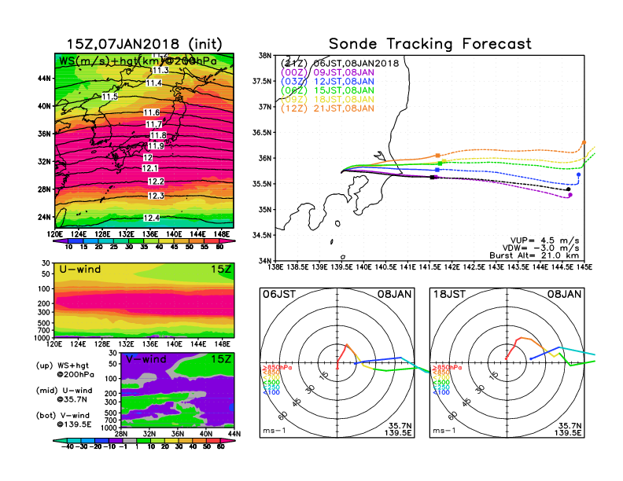Click the purple circle landing point of 00Z track
The width and height of the screenshot is (623, 481).
pyautogui.click(x=570, y=195)
